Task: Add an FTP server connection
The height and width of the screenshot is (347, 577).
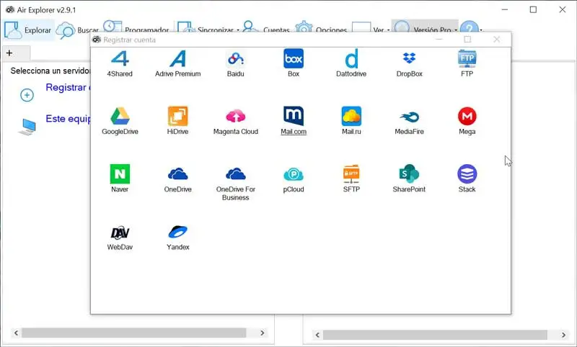Action: coord(467,63)
